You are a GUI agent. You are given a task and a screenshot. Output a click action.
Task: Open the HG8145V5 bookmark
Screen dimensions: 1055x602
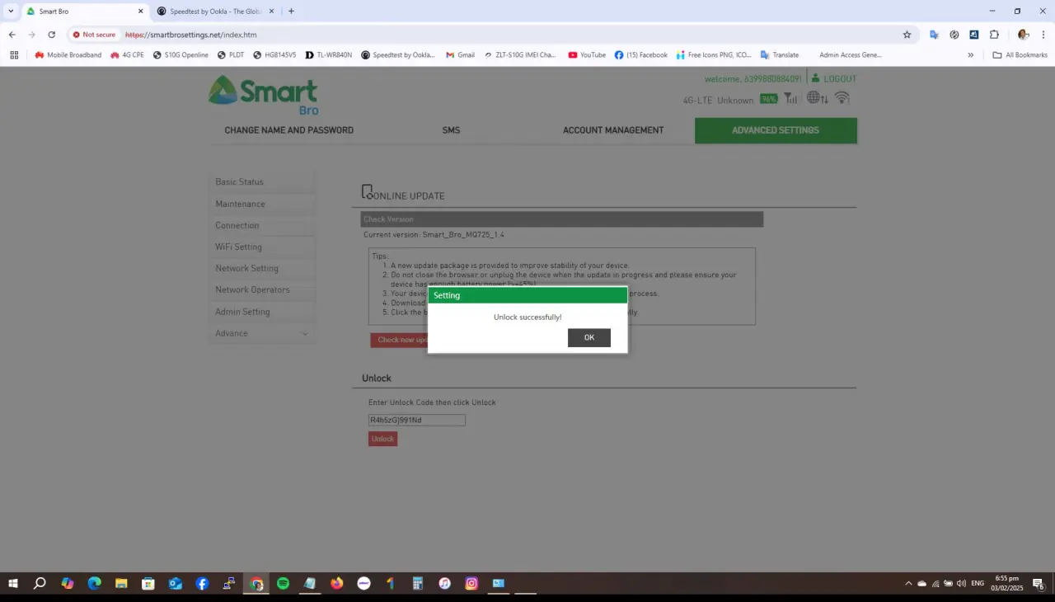pyautogui.click(x=274, y=55)
